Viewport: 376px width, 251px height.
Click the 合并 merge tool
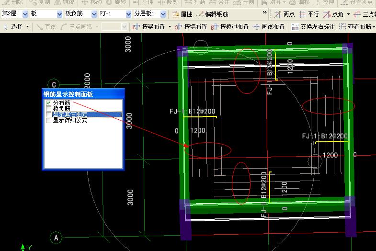click(219, 2)
